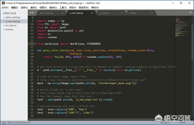Open the 首选项(N) menu

pyautogui.click(x=84, y=8)
